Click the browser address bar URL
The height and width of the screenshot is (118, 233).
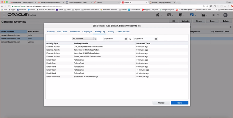click(x=41, y=6)
